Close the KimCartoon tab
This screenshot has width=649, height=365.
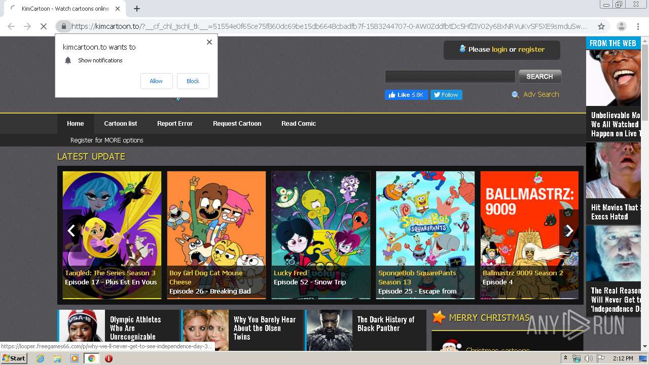point(118,9)
